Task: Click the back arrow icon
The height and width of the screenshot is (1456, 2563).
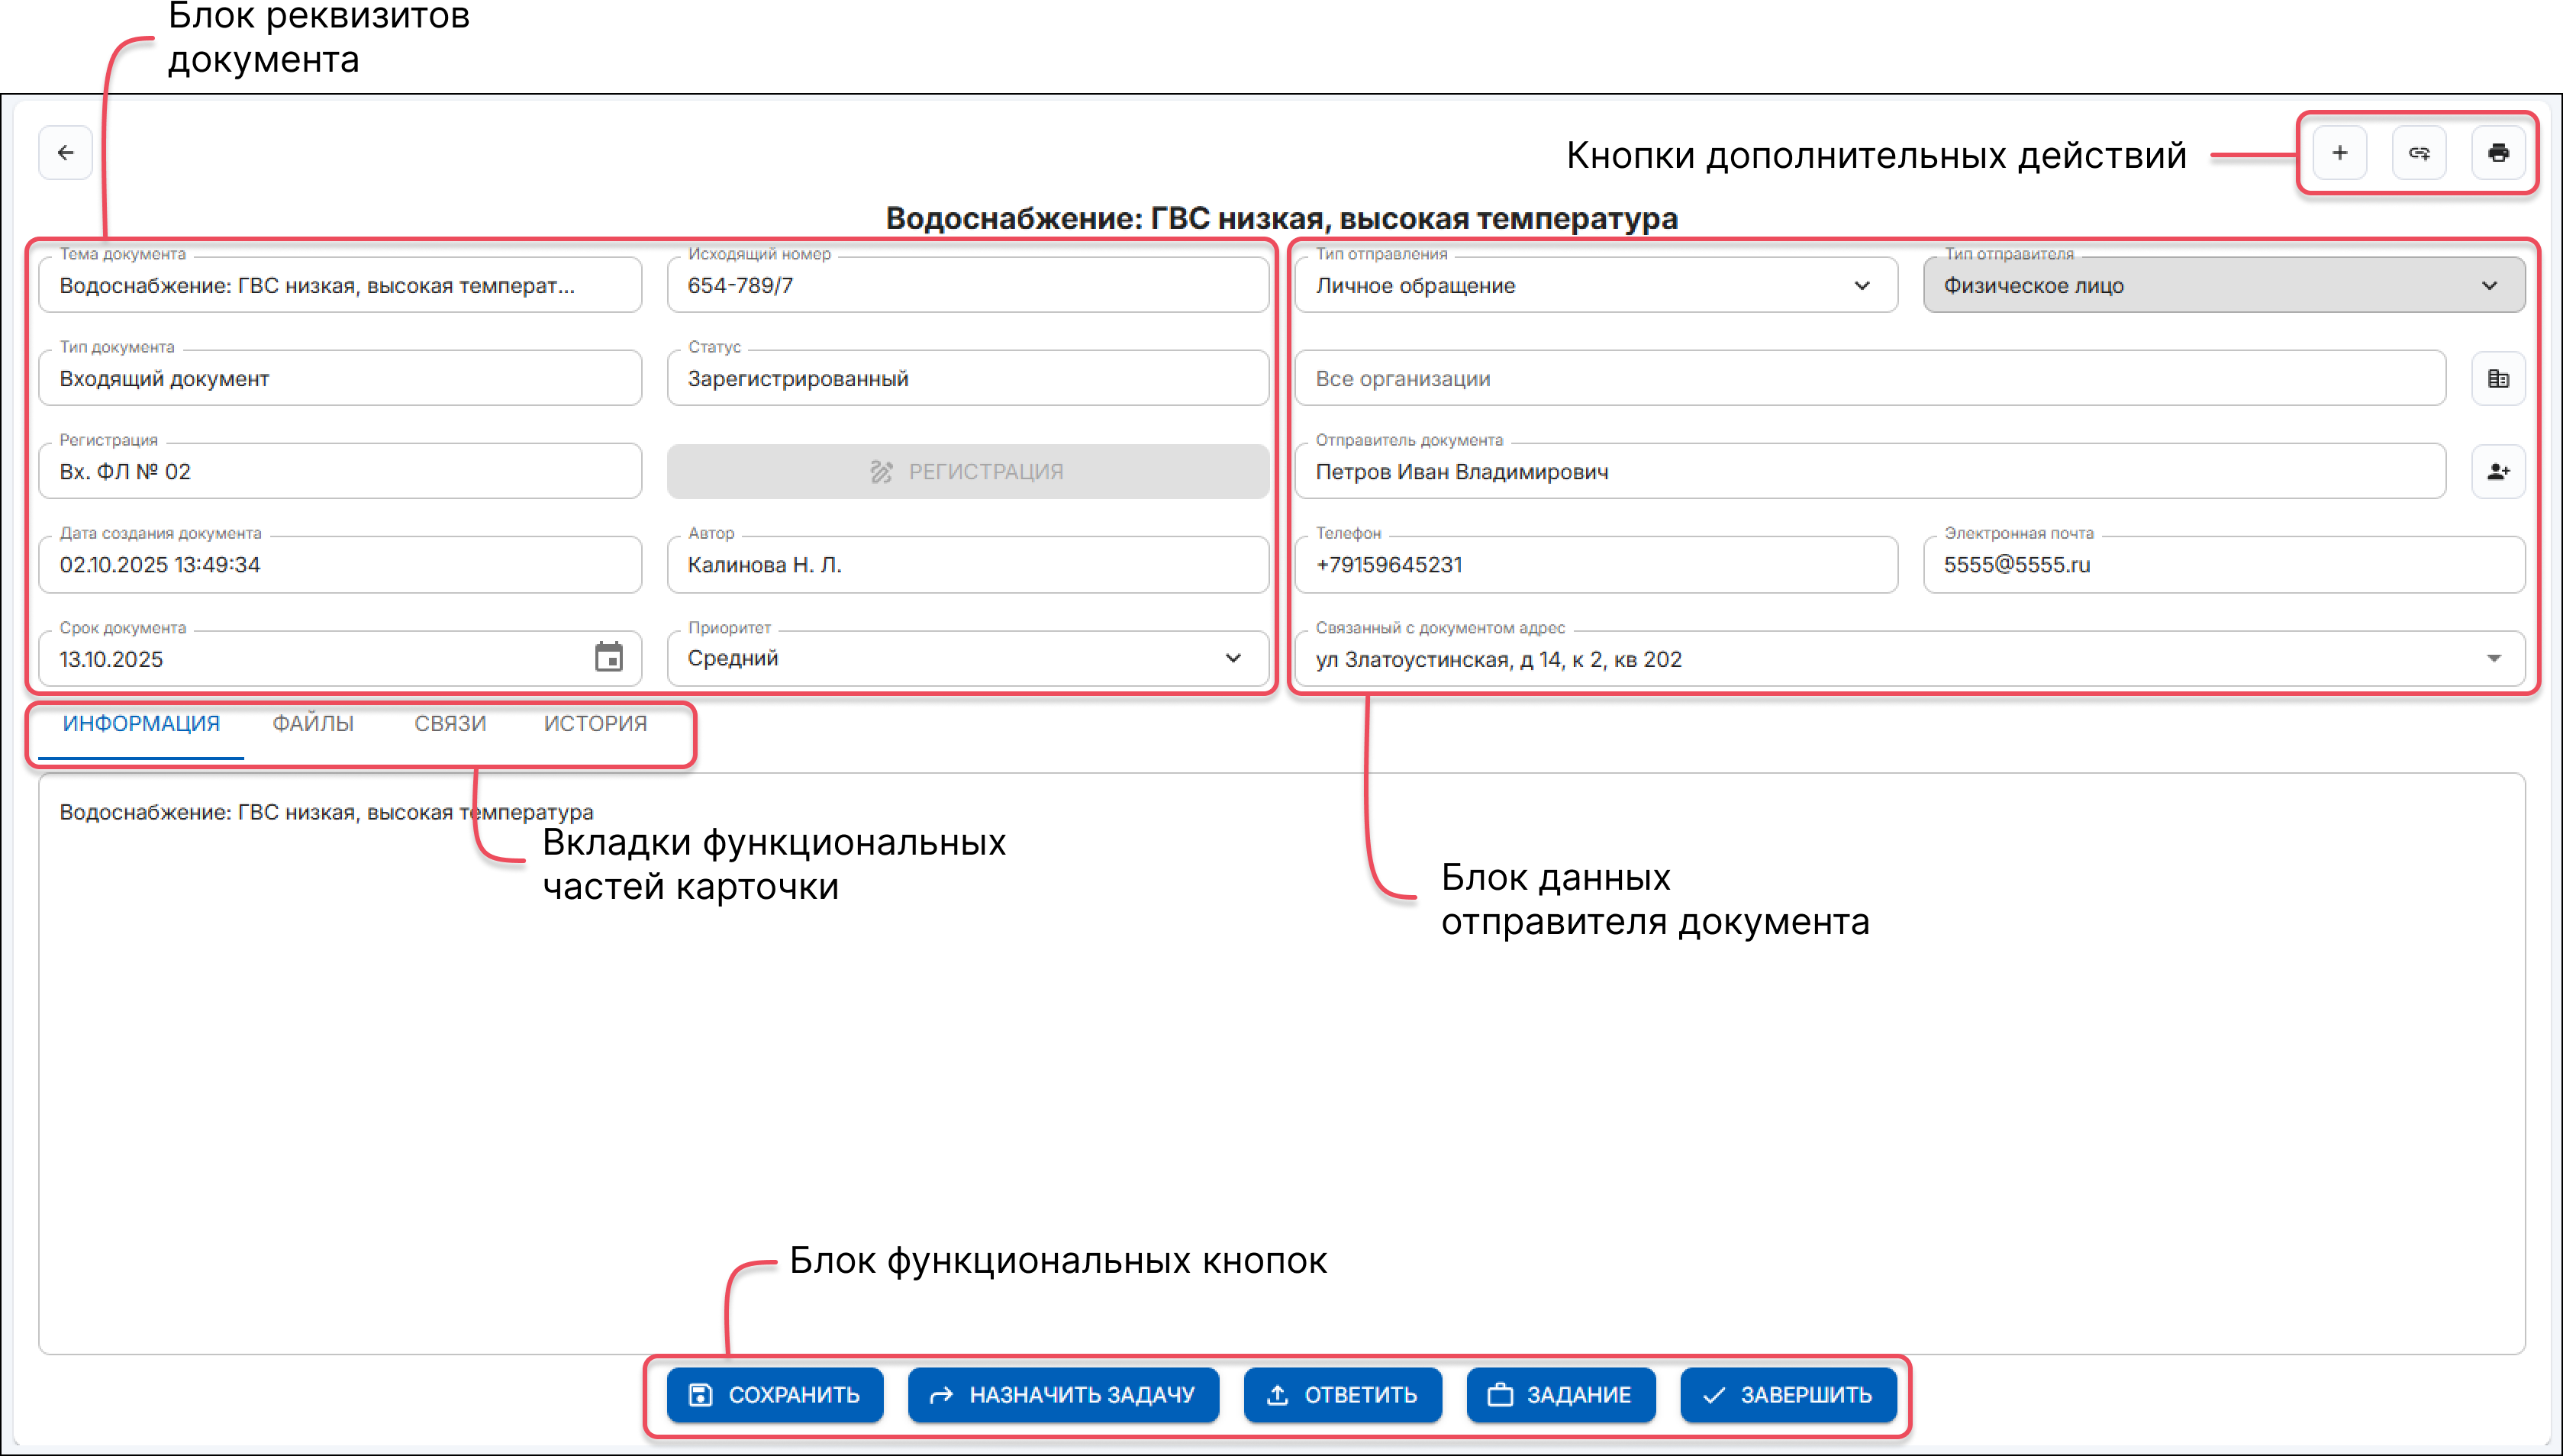Action: (65, 153)
